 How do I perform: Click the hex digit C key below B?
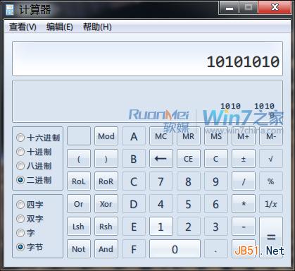point(134,181)
